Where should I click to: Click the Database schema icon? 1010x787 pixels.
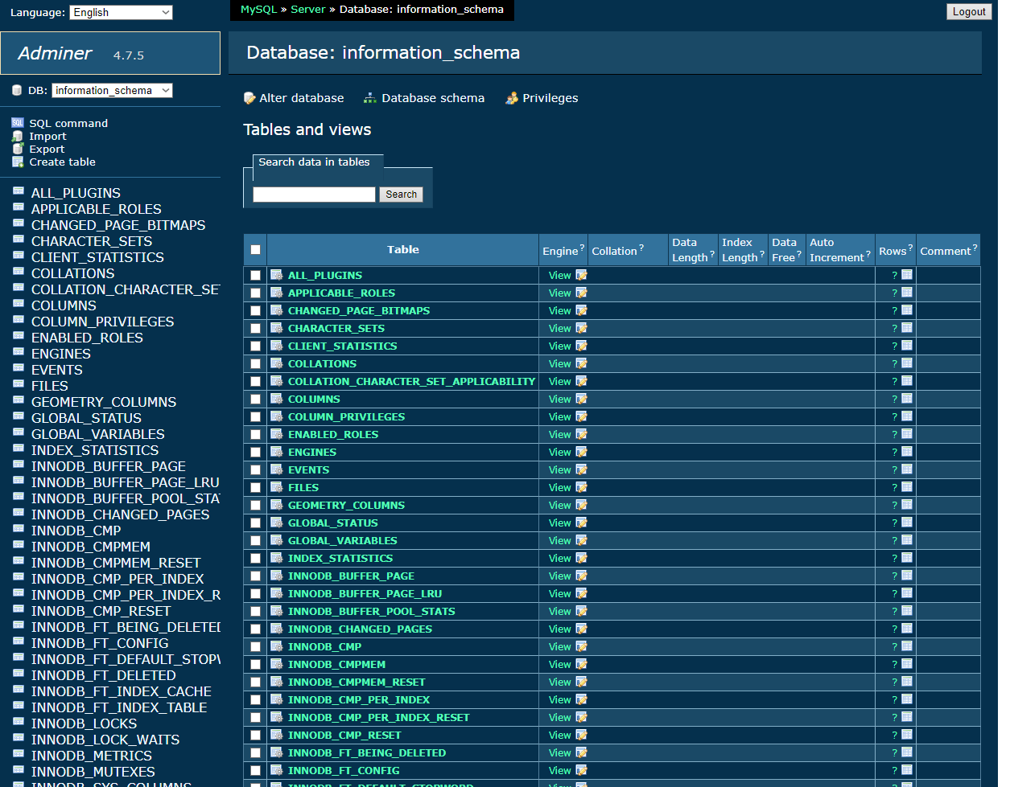[370, 97]
